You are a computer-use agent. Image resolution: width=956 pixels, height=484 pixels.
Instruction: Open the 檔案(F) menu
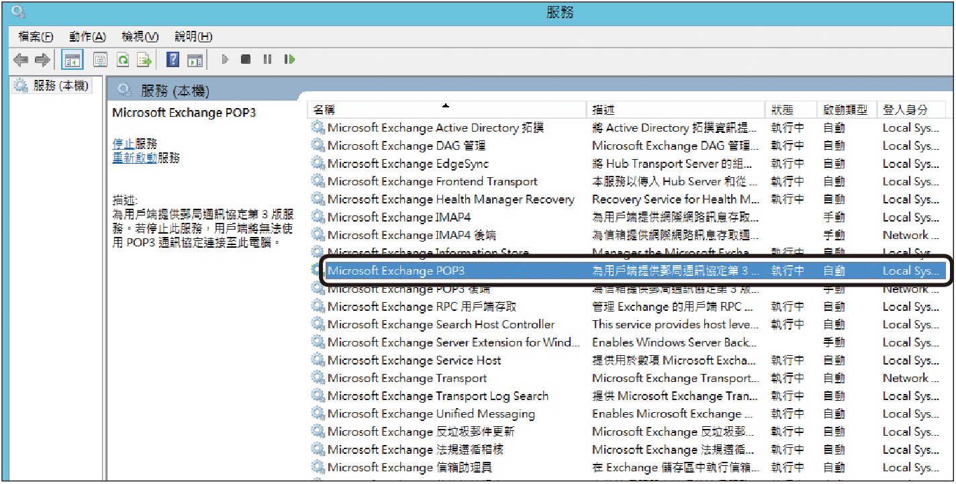36,36
